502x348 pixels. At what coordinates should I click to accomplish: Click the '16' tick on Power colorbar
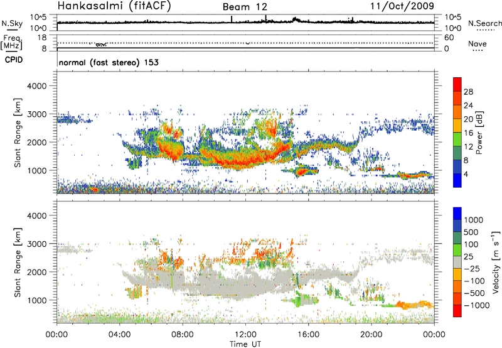[468, 133]
